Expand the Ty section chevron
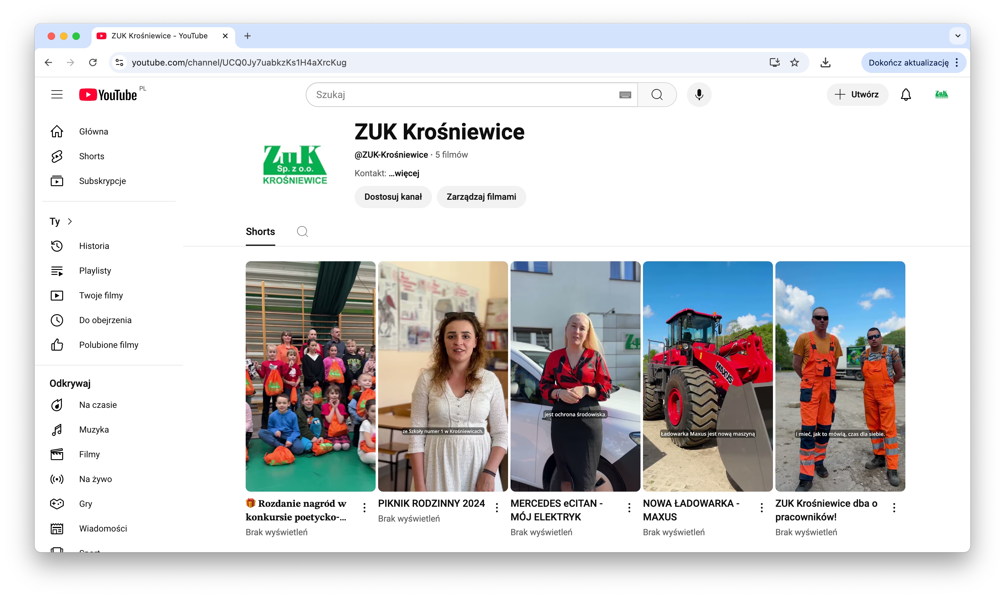1005x598 pixels. [70, 221]
